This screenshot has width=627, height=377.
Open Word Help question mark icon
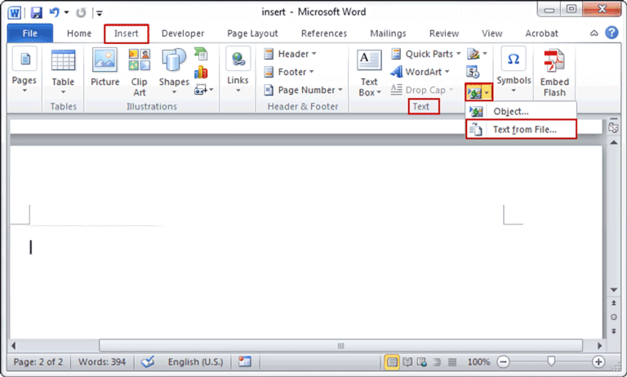(x=611, y=33)
